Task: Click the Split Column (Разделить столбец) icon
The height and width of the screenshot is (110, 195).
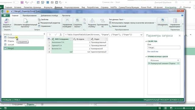Action: pos(92,21)
